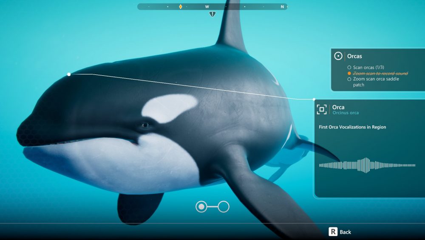The width and height of the screenshot is (425, 240).
Task: Click the white scan point on the orca's head
Action: [x=69, y=74]
